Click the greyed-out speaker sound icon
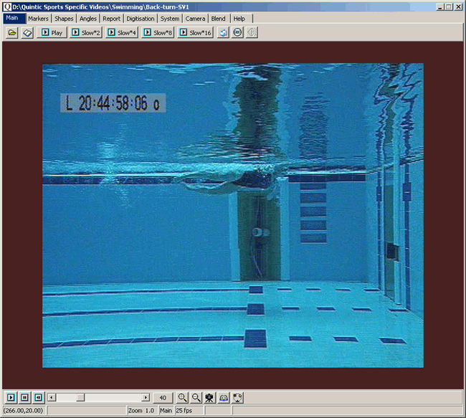 coord(252,32)
